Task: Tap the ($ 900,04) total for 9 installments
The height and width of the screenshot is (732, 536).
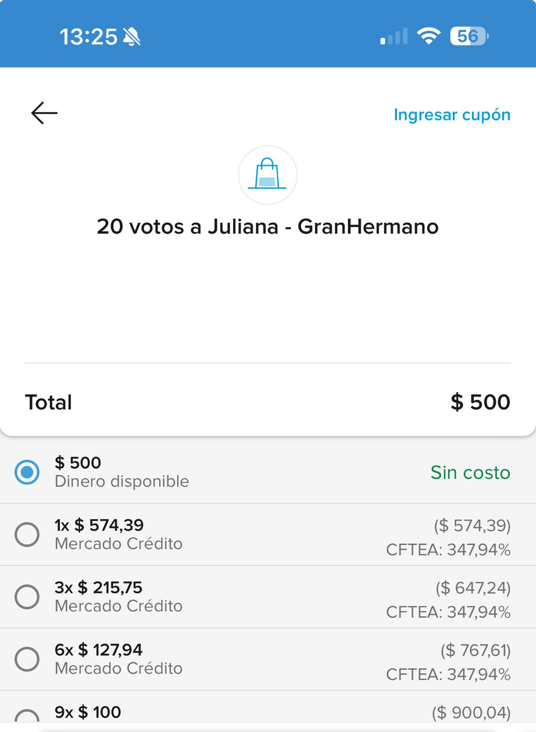Action: [x=471, y=713]
